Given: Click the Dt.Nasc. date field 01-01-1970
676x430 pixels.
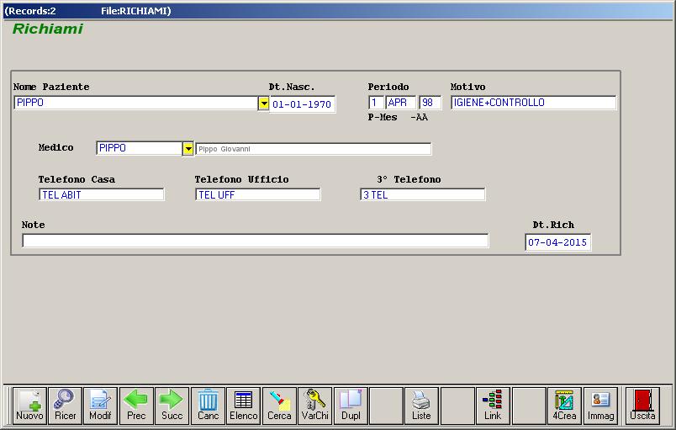Looking at the screenshot, I should tap(302, 104).
